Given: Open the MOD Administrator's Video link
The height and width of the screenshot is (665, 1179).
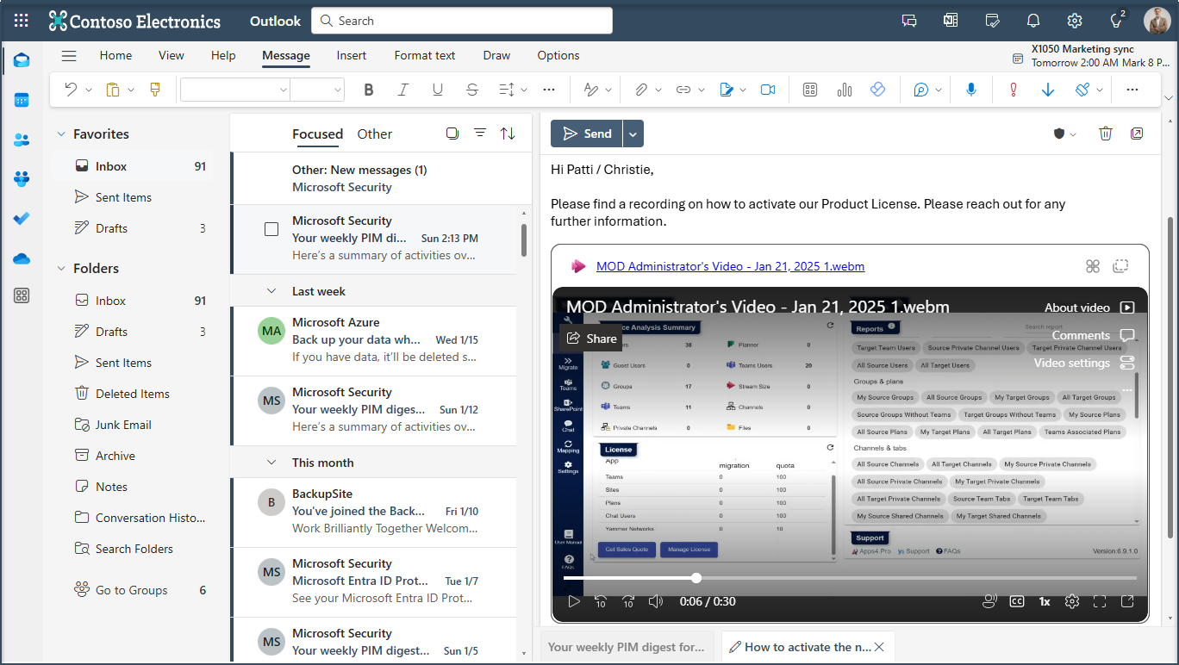Looking at the screenshot, I should (x=730, y=266).
